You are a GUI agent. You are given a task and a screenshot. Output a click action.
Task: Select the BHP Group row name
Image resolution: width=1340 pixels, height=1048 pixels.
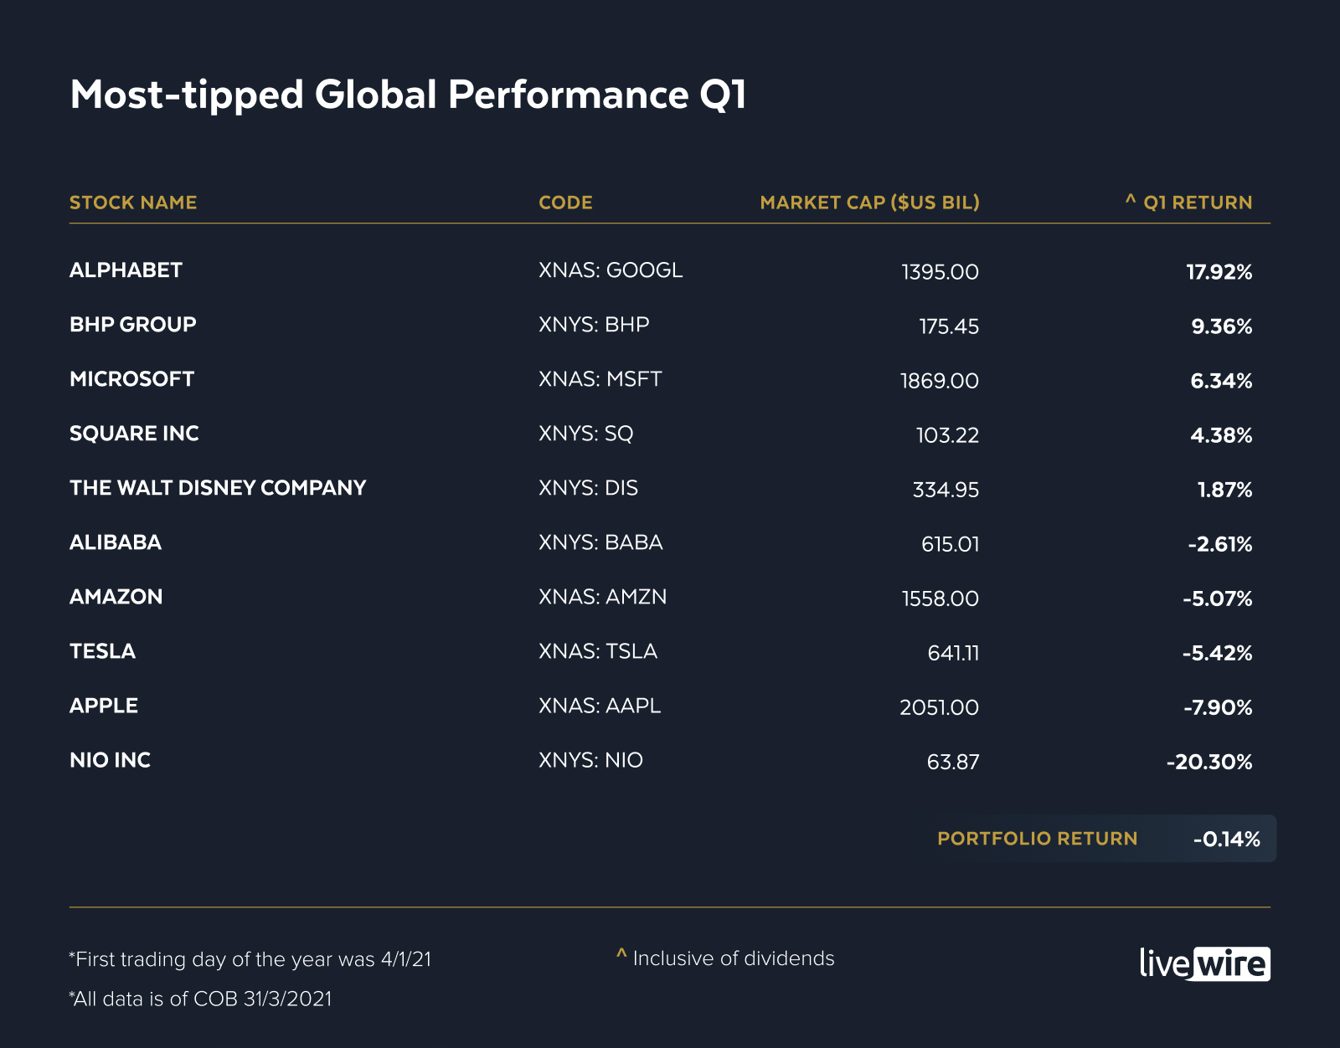[132, 325]
